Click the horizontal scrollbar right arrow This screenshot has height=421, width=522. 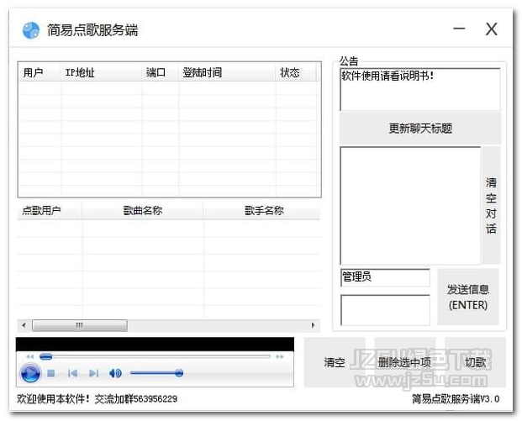(314, 325)
